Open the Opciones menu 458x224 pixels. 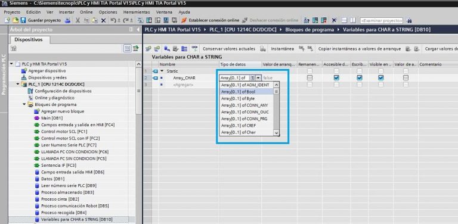click(x=108, y=13)
